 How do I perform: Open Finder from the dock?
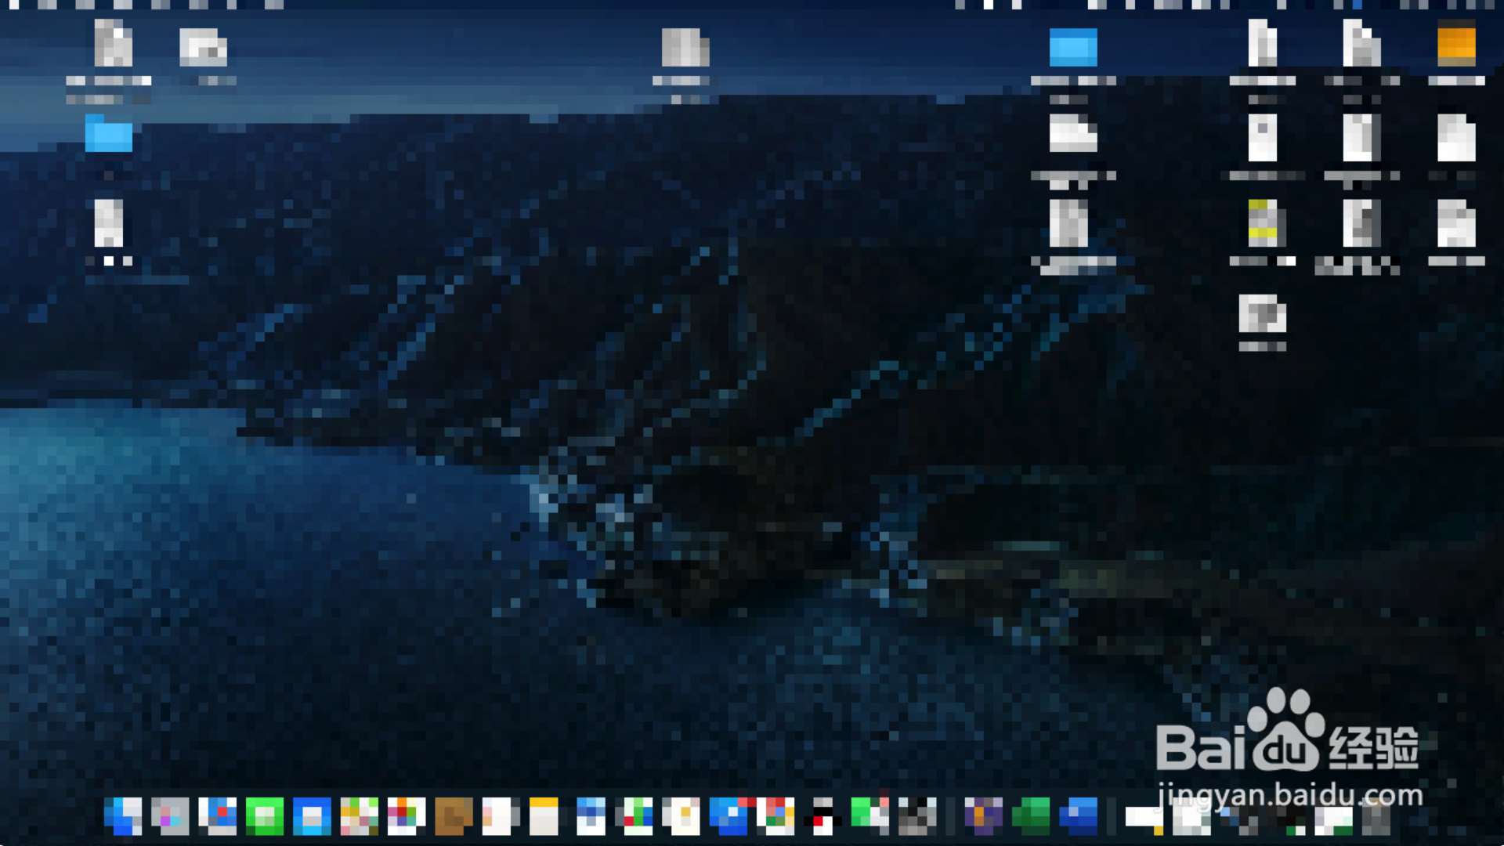123,817
